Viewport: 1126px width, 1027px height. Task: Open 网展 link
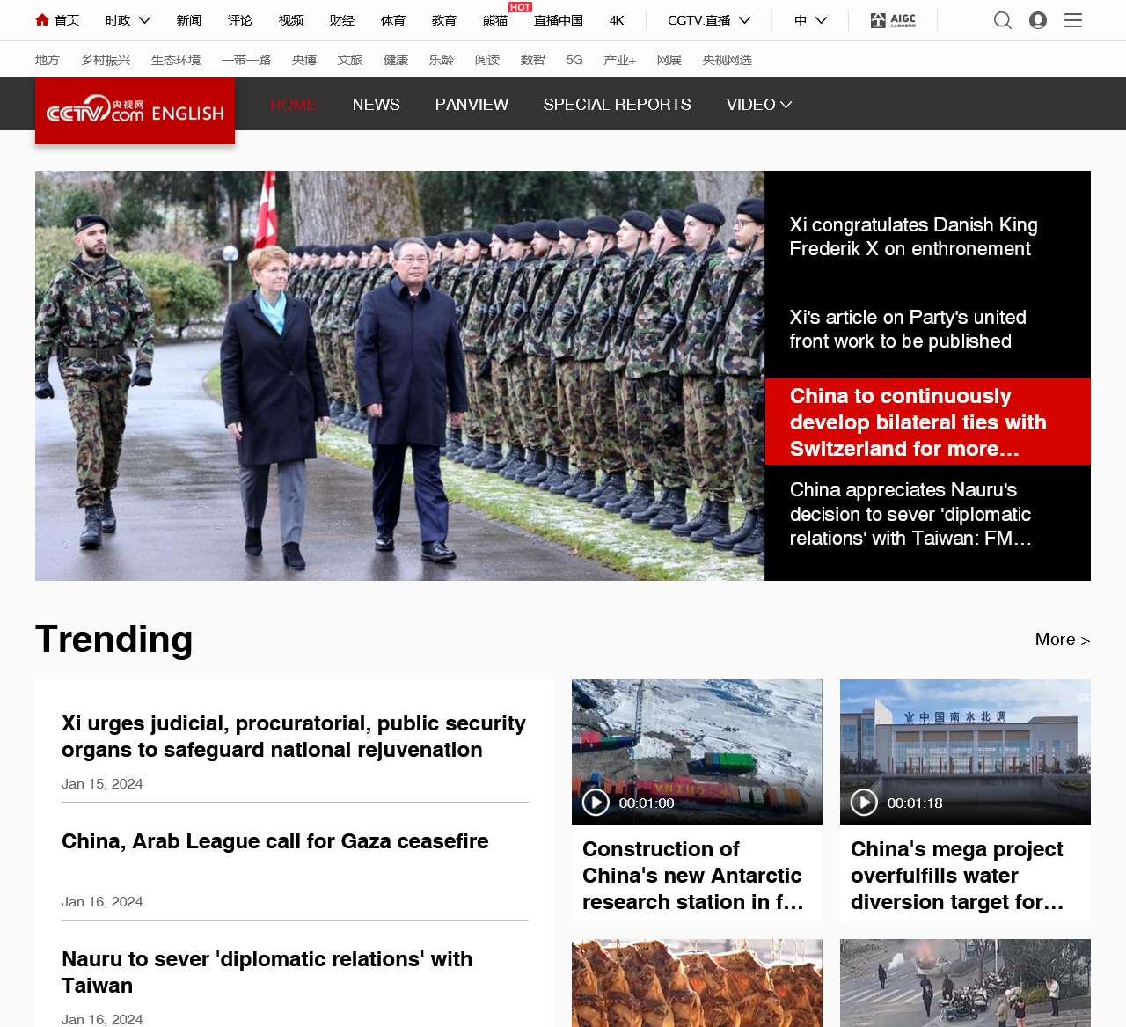pos(669,60)
